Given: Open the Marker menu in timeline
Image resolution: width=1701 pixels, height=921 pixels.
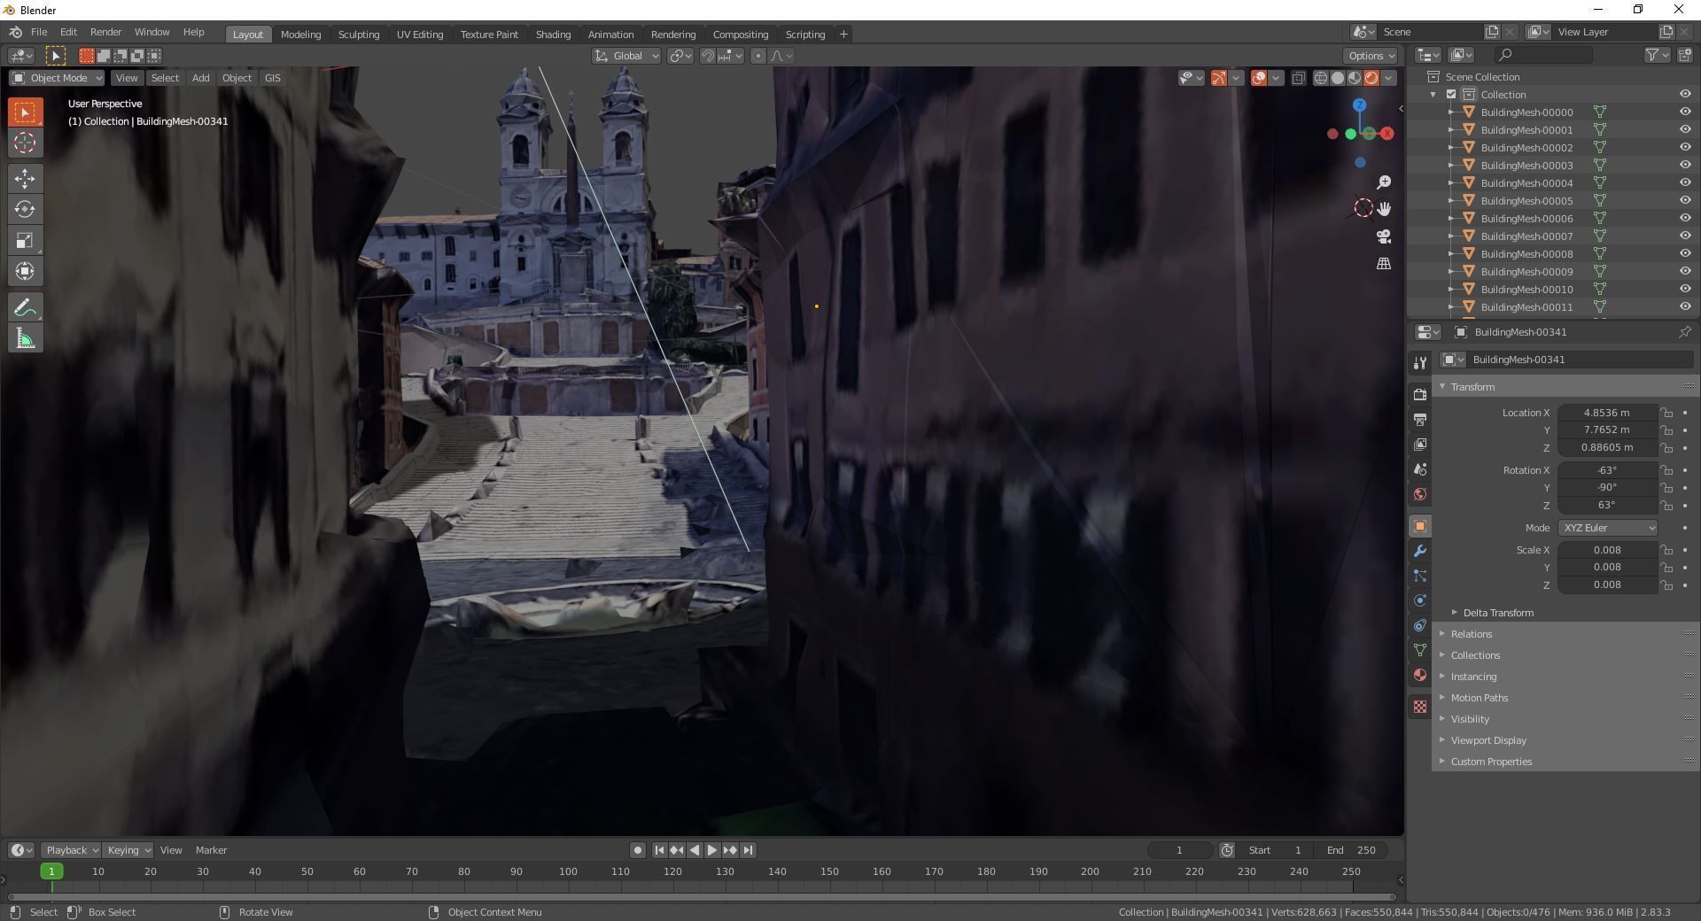Looking at the screenshot, I should [211, 850].
